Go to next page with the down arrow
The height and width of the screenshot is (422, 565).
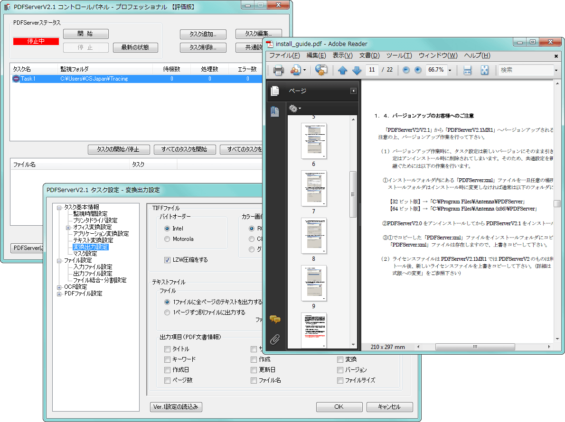pyautogui.click(x=357, y=70)
